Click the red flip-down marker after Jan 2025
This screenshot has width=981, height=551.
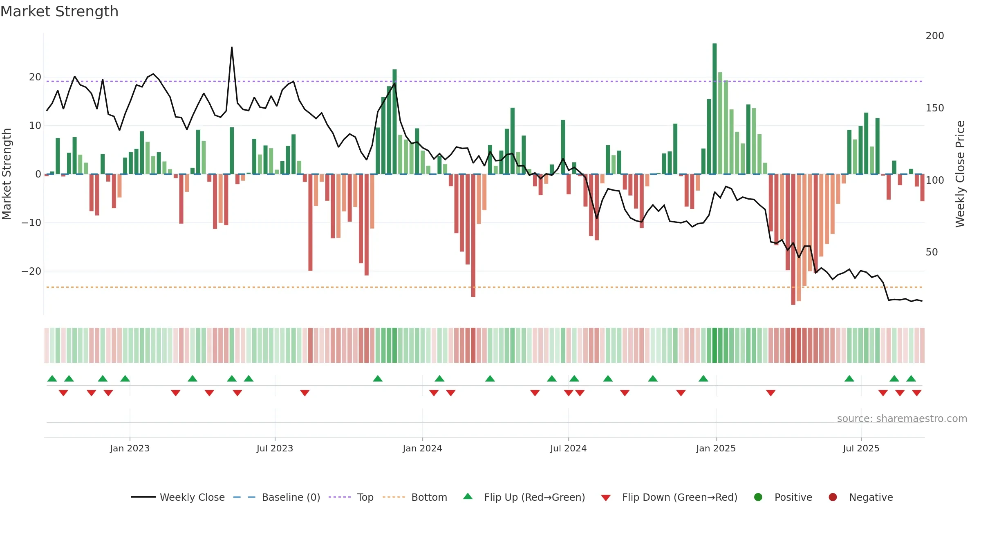point(771,393)
